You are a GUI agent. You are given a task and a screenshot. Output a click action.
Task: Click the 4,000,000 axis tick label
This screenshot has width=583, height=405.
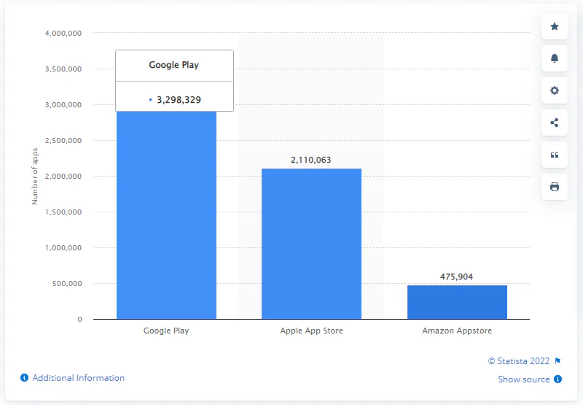[x=63, y=33]
